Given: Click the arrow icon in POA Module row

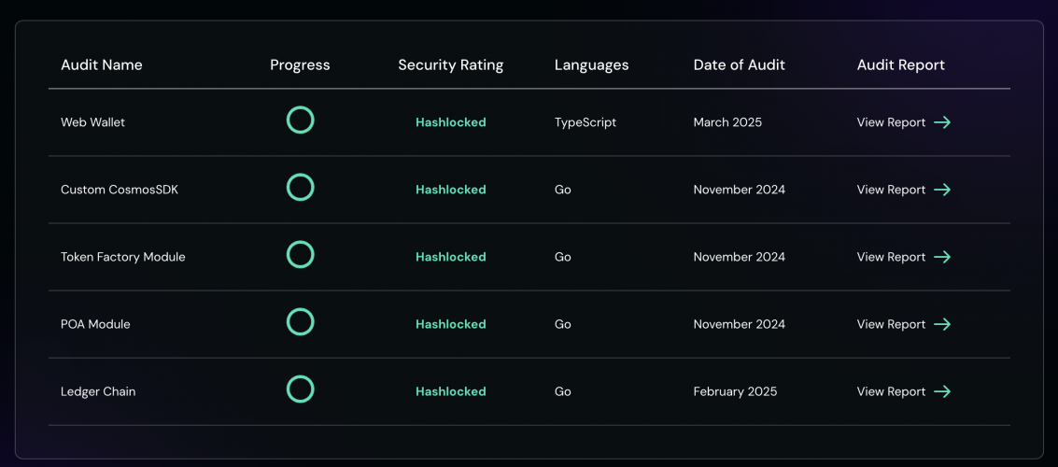Looking at the screenshot, I should (942, 325).
